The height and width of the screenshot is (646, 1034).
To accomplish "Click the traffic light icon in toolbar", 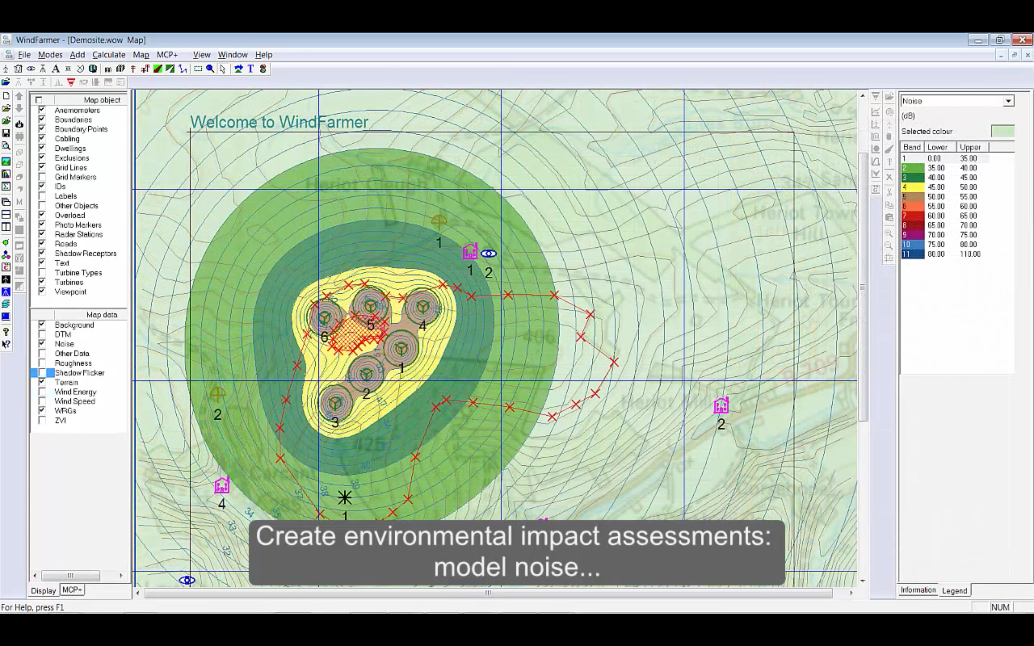I will (263, 69).
